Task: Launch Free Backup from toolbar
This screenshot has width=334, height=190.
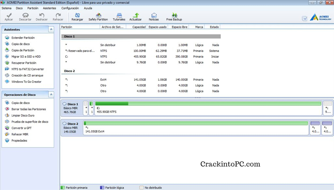Action: (174, 17)
